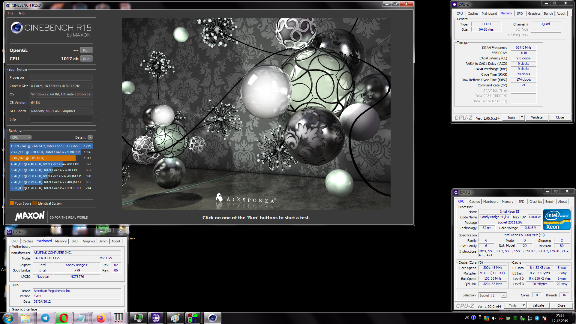This screenshot has width=576, height=324.
Task: Open Memory tab in bottom-right CPU-Z
Action: (x=508, y=202)
